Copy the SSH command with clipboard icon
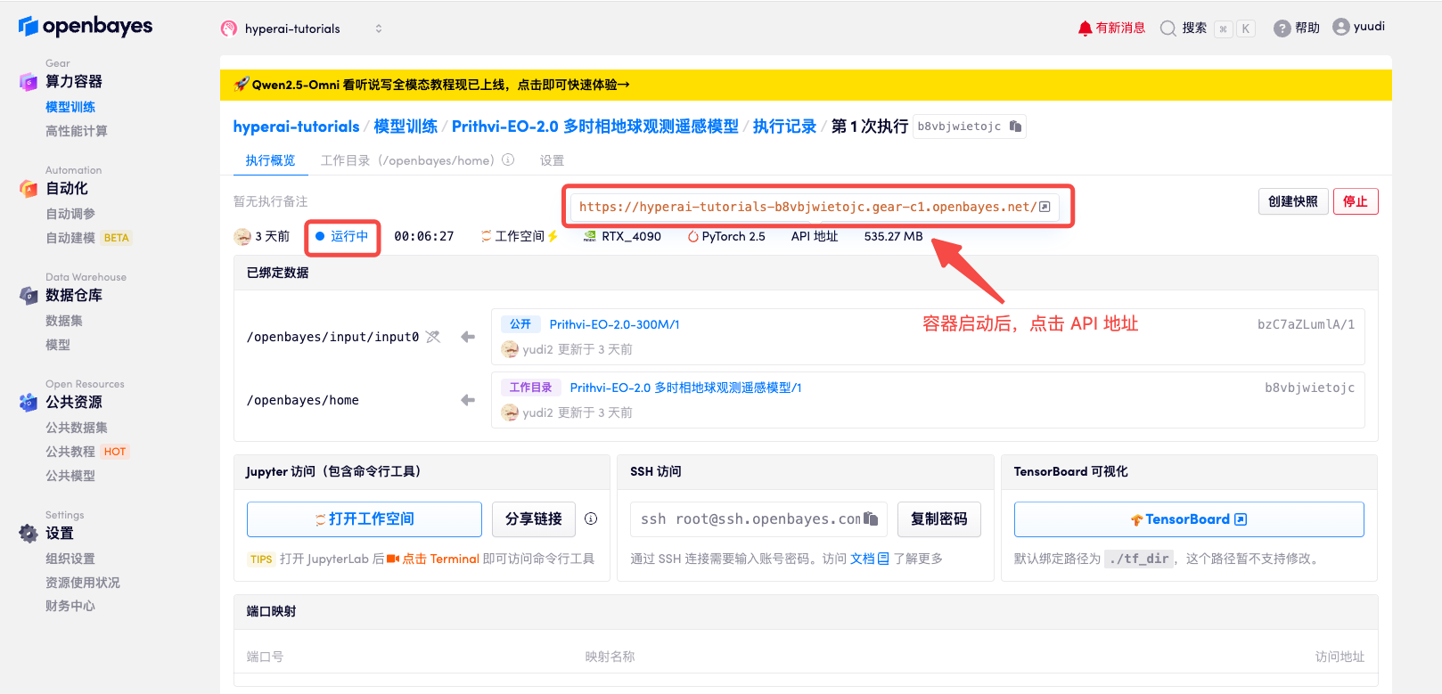 (871, 518)
